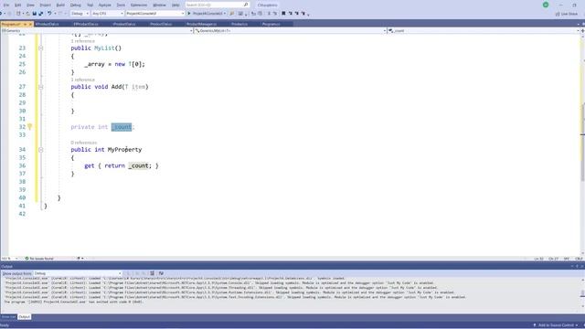Image resolution: width=585 pixels, height=329 pixels.
Task: Click the Live Share button
Action: pos(567,14)
